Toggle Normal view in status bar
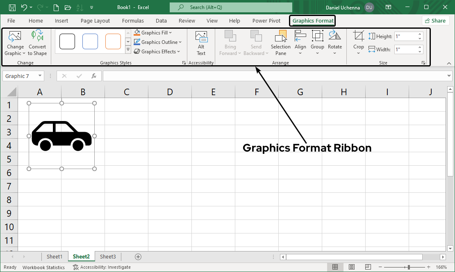 [335, 267]
